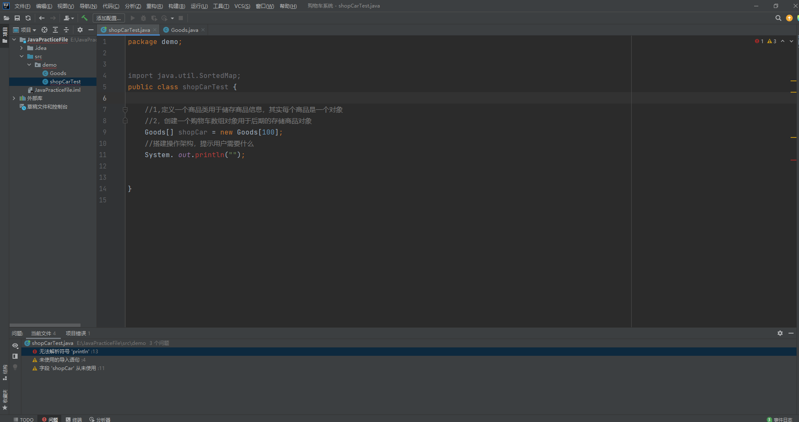Click the orange update arrow icon
The image size is (799, 422).
coord(789,18)
